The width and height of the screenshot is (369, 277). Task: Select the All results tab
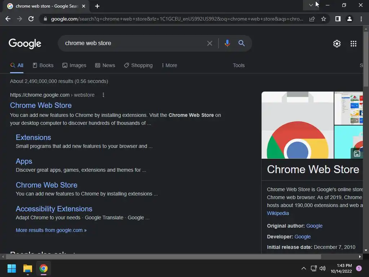point(17,66)
